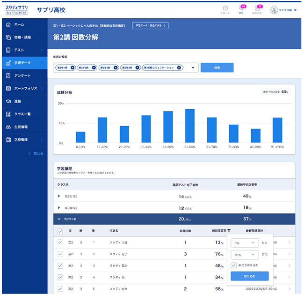Click the ホーム house icon in sidebar
304x295 pixels.
click(8, 24)
